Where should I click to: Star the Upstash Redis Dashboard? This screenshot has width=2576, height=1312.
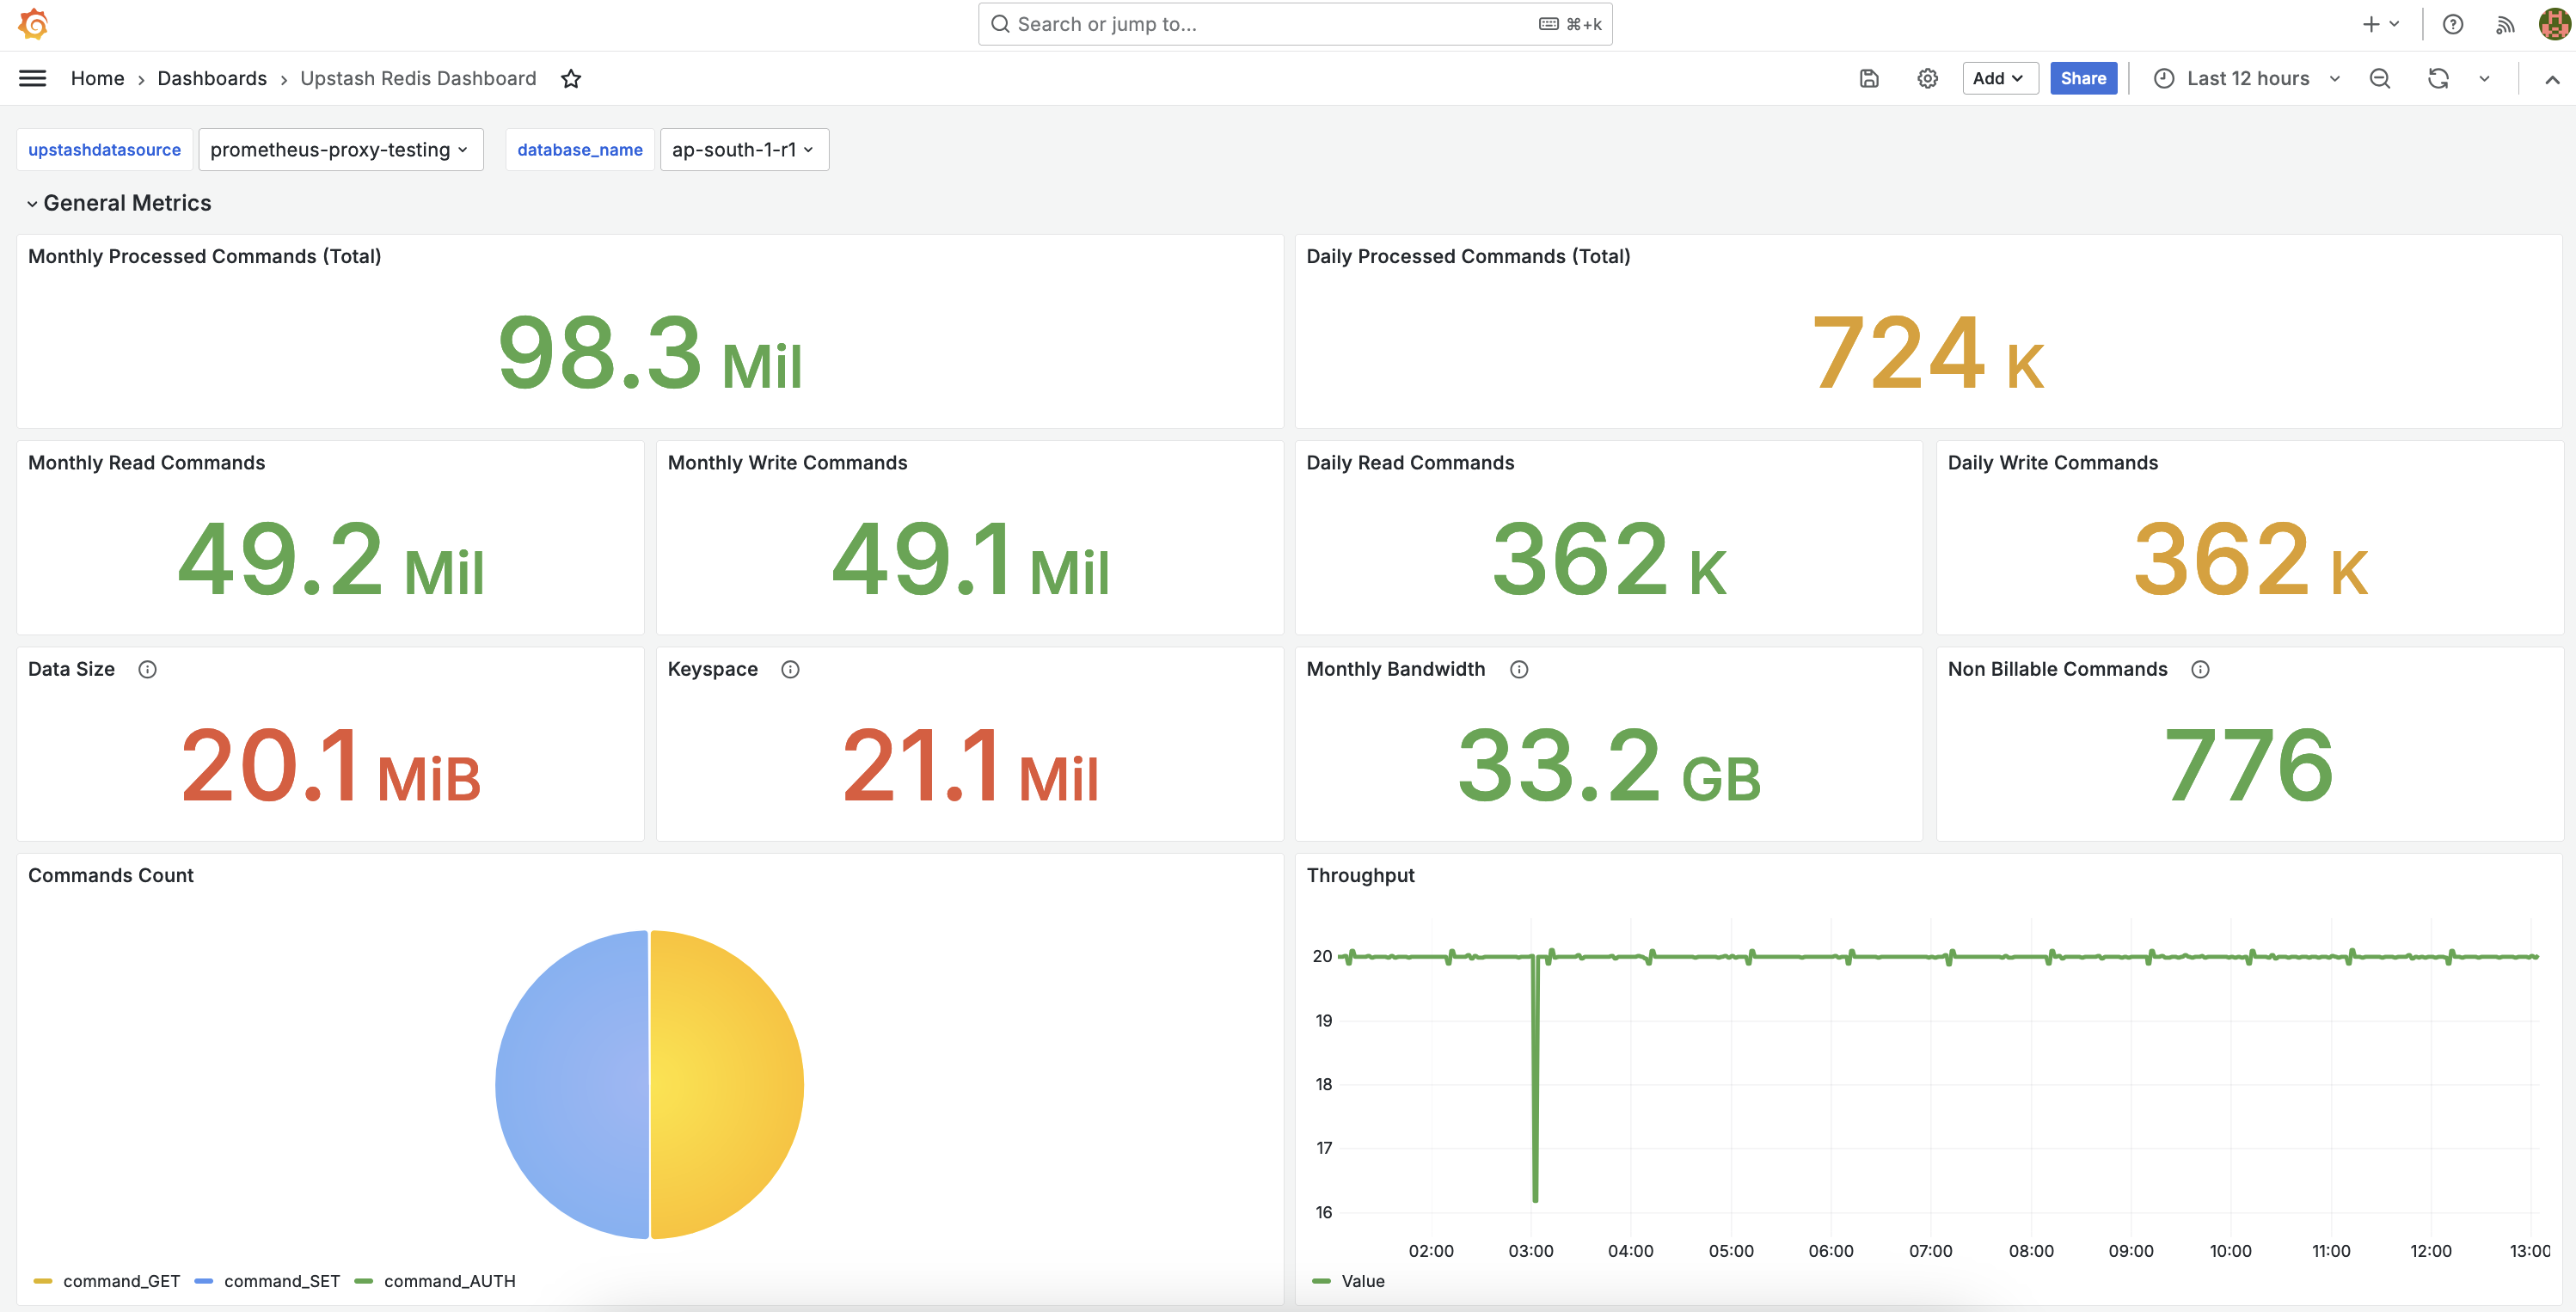coord(571,78)
